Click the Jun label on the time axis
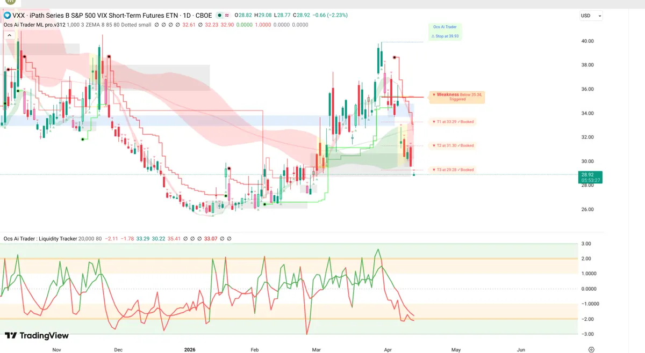Screen dimensions: 645x353 [x=521, y=349]
